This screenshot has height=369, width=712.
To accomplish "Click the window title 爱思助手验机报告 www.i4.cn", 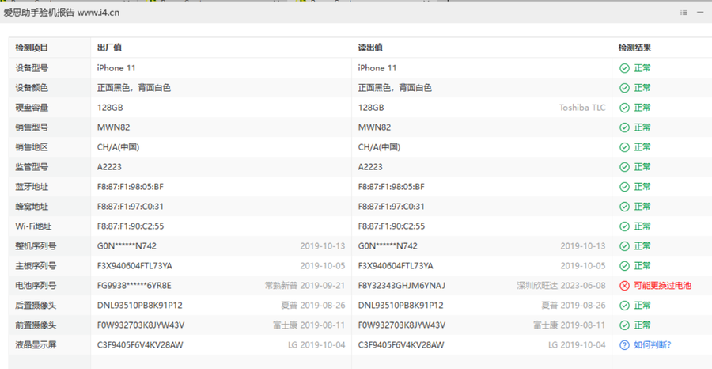I will tap(61, 13).
